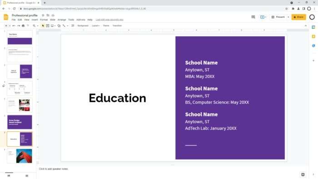Open the Present dropdown arrow
Viewport: 318px width, 179px height.
(288, 17)
